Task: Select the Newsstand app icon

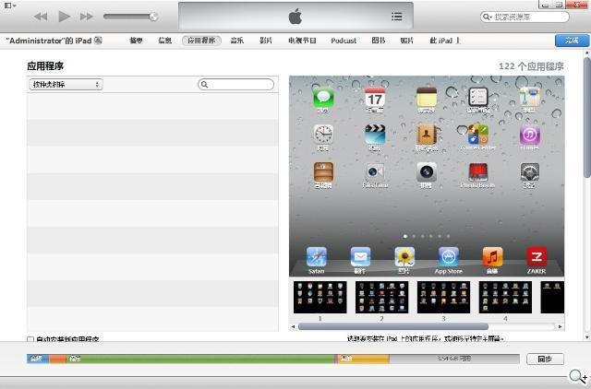Action: 323,172
